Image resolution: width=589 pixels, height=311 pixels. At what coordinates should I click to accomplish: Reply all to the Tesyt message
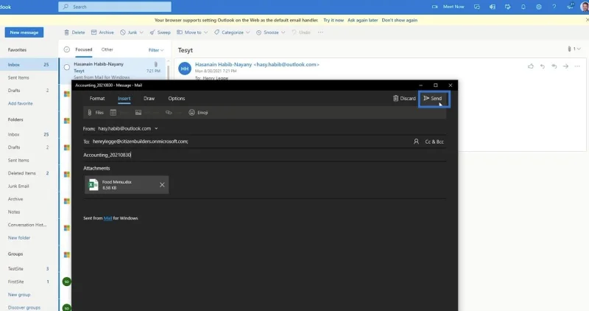pos(554,66)
